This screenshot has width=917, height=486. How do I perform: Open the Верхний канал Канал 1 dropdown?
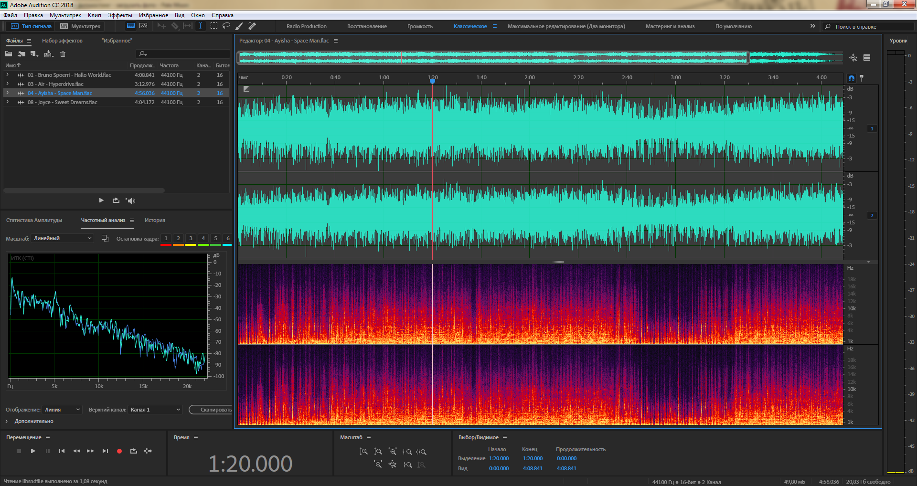pos(155,410)
